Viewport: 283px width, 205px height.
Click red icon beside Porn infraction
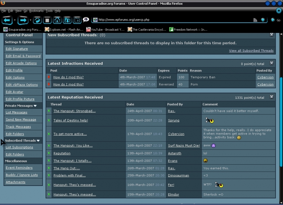point(49,84)
